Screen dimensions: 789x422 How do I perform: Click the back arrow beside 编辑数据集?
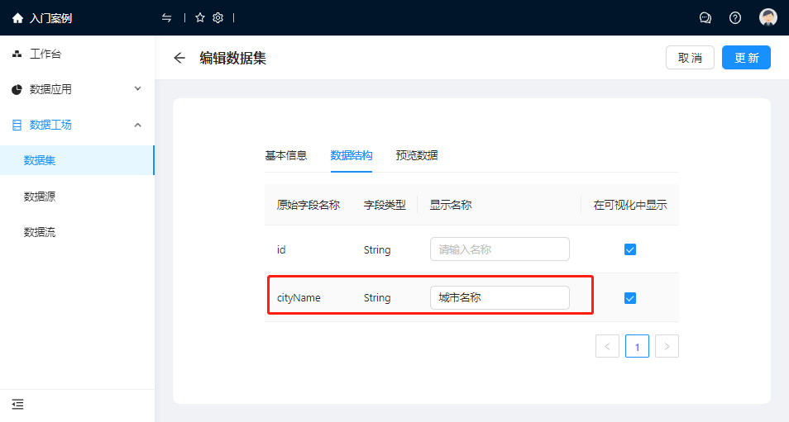(179, 58)
